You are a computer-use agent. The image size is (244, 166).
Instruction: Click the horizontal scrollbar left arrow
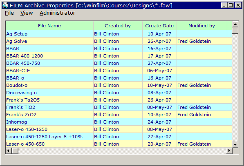coord(9,151)
